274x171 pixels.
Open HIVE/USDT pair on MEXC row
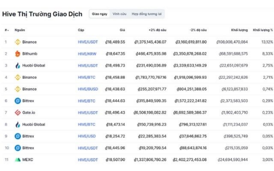88,160
